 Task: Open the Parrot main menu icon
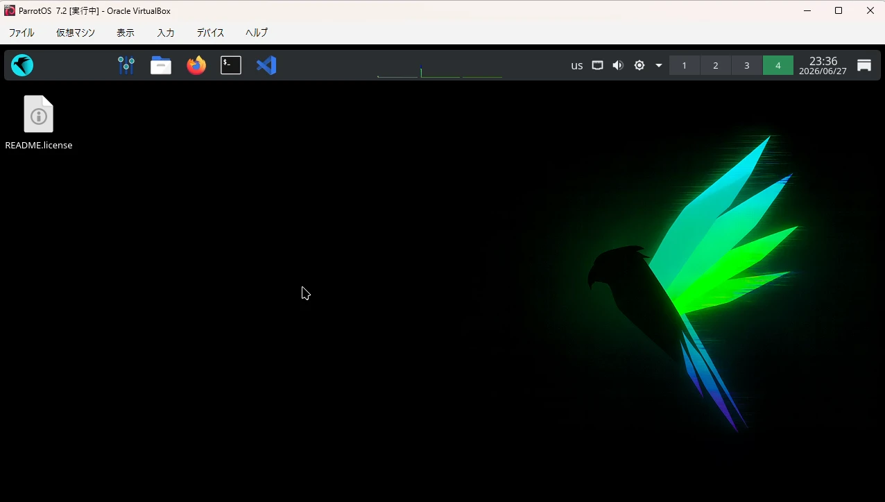pyautogui.click(x=22, y=65)
